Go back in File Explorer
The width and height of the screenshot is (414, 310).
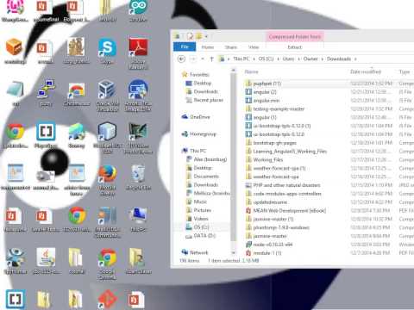pos(182,59)
